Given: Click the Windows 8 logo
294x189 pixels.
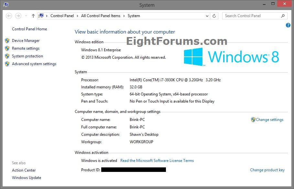Looking at the screenshot, I should pyautogui.click(x=231, y=57).
